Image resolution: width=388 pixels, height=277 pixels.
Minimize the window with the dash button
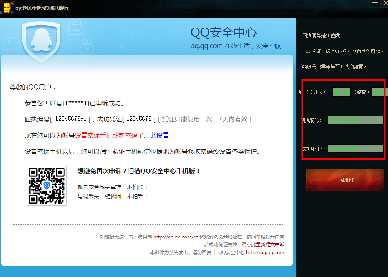point(375,3)
